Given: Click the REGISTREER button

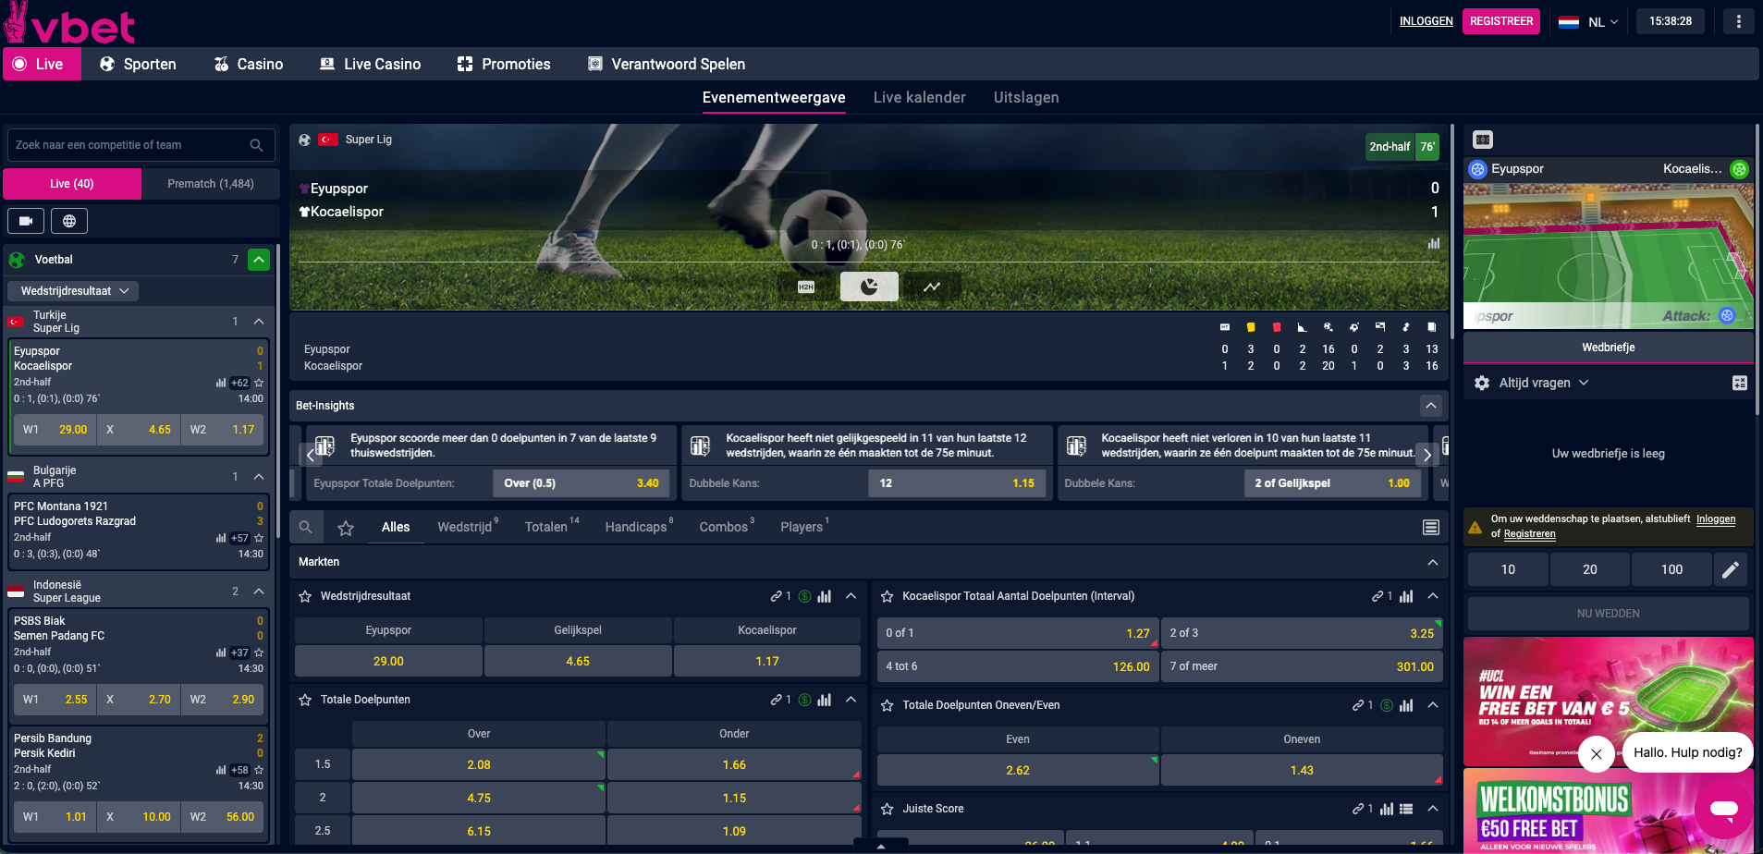Looking at the screenshot, I should pyautogui.click(x=1500, y=20).
